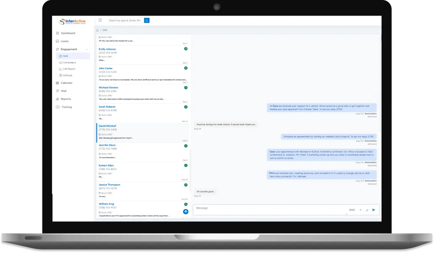The width and height of the screenshot is (434, 253).
Task: Open Jessica Thompson's conversation
Action: (143, 191)
